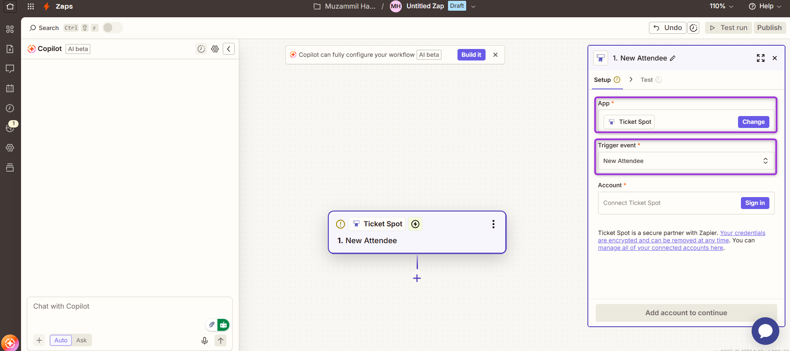This screenshot has width=790, height=351.
Task: Collapse the Copilot panel with chevron
Action: click(x=229, y=49)
